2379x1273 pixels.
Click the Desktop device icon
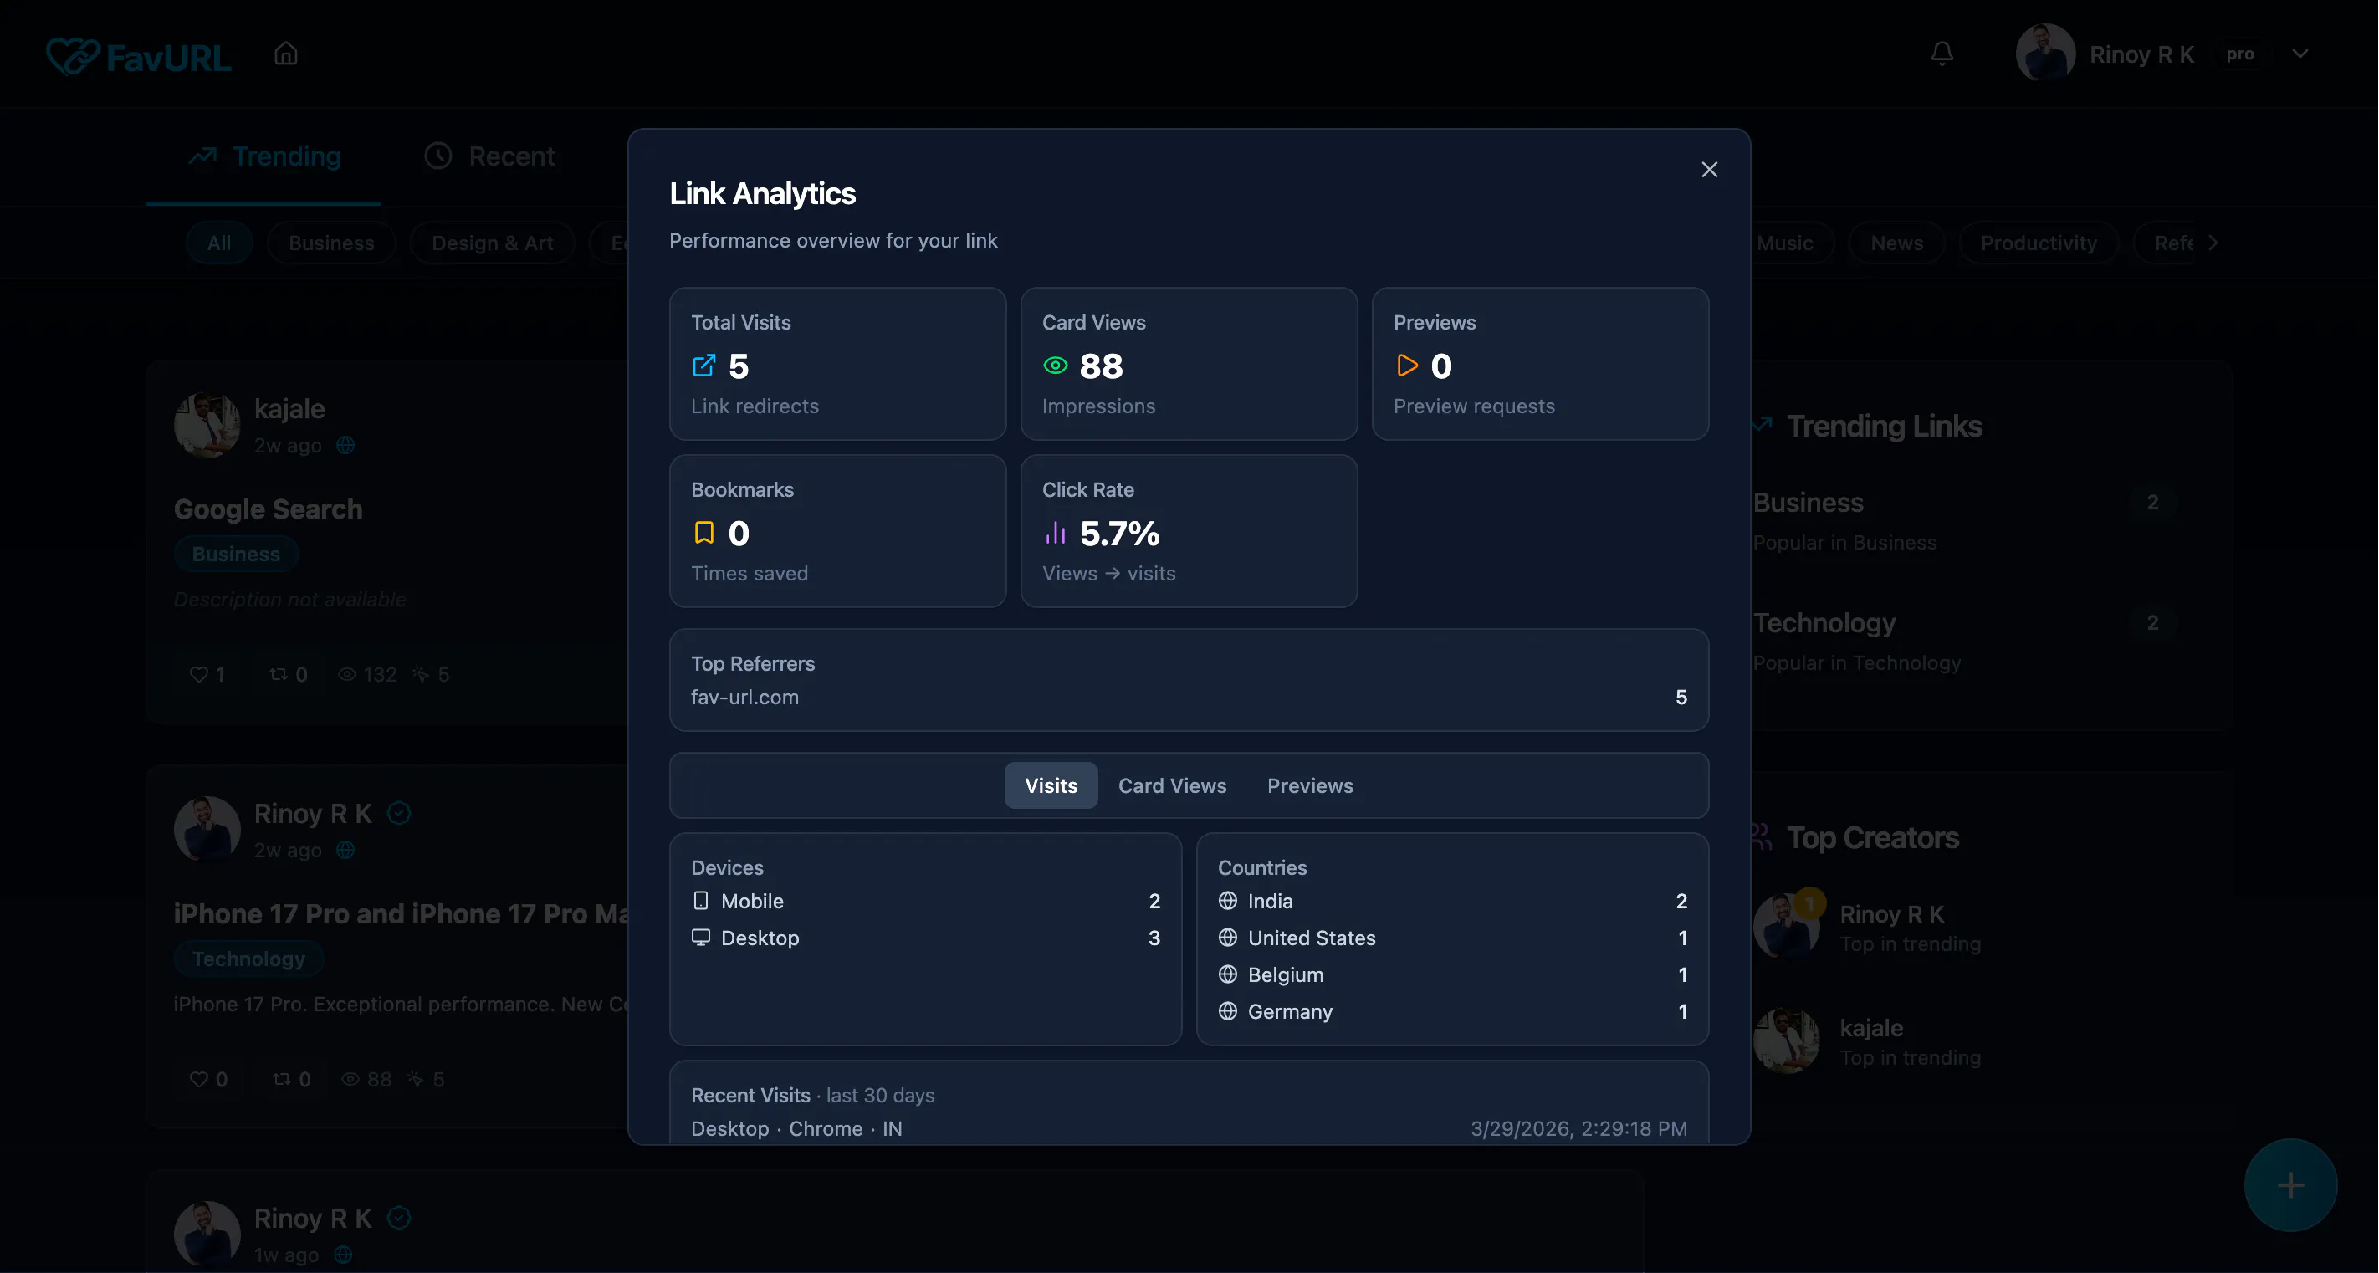tap(701, 938)
